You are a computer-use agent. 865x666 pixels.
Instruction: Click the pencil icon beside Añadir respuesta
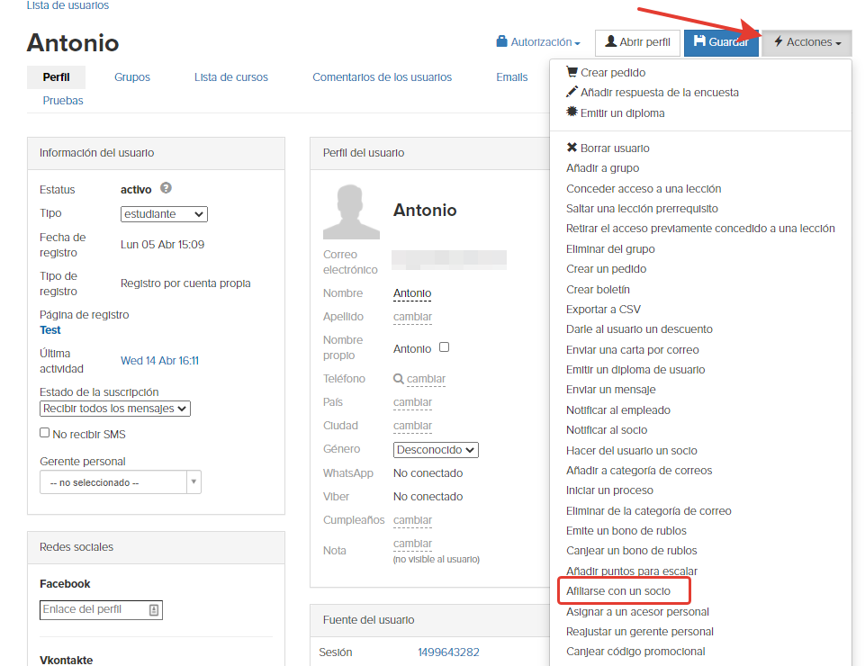click(572, 92)
